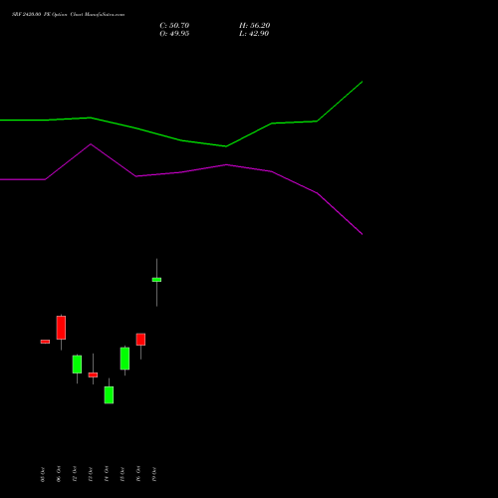Click the open value O: 49.95
This screenshot has height=498, width=498.
coord(174,34)
